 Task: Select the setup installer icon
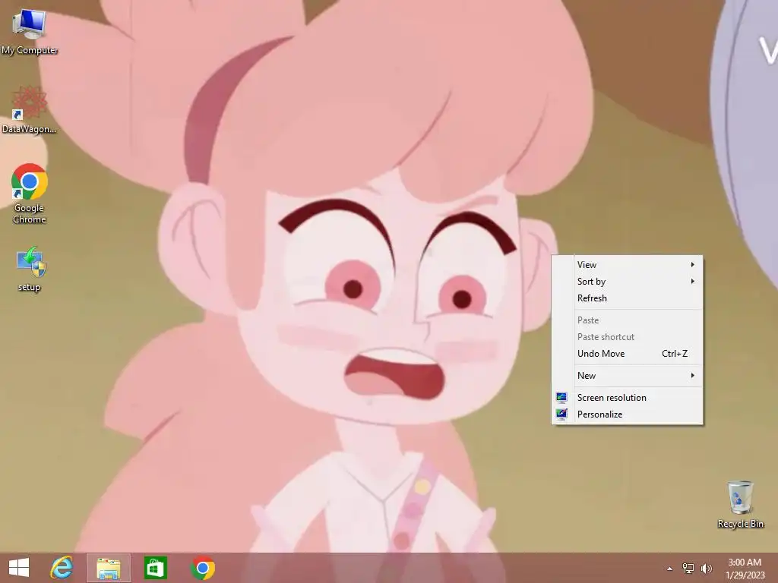pos(30,269)
